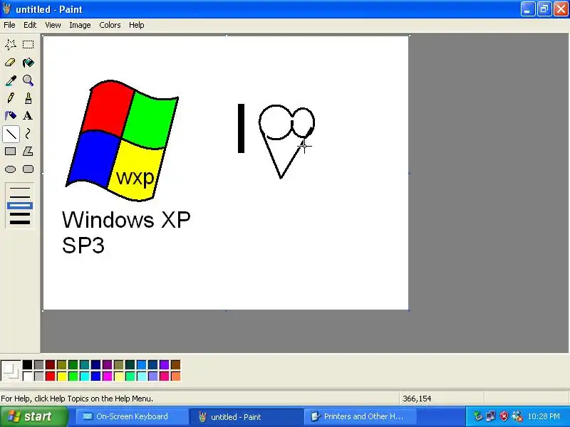Activate the Airbrush spray can
The height and width of the screenshot is (427, 570).
click(11, 116)
